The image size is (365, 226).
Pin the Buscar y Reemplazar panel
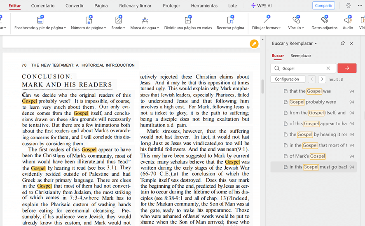tap(342, 43)
